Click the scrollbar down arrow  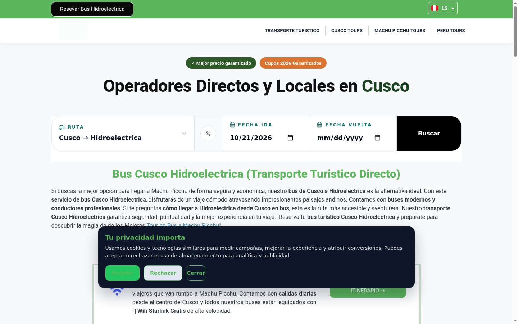point(515,321)
